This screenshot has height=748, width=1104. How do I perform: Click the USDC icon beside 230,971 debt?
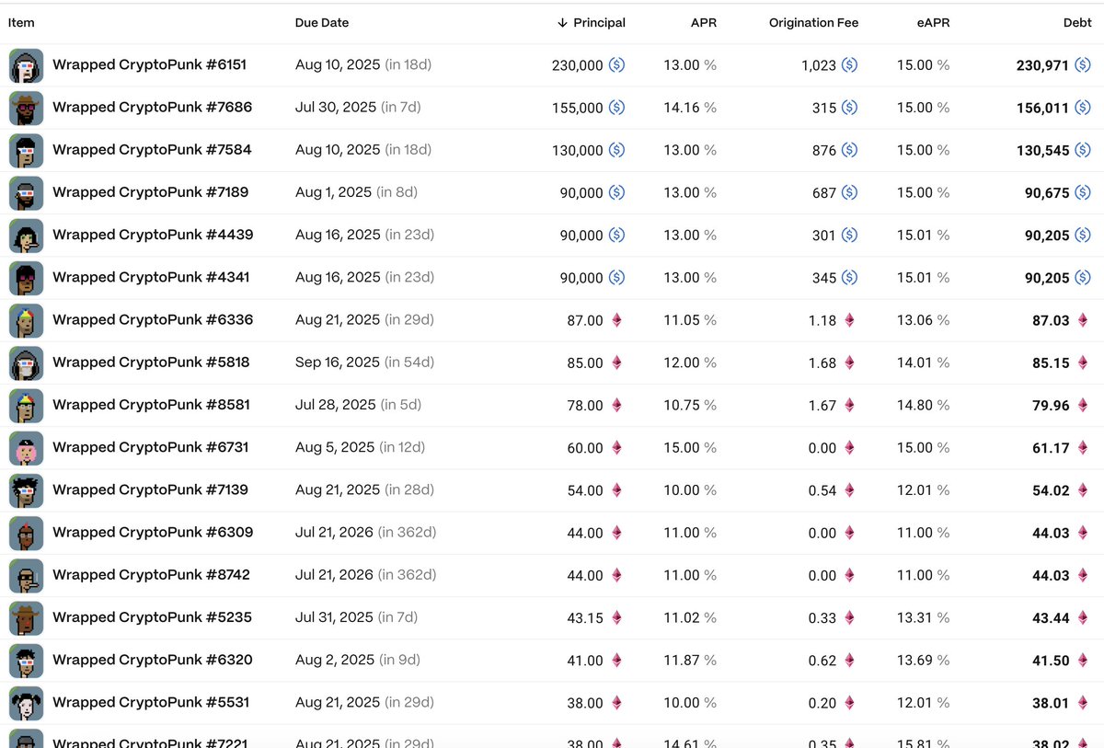(x=1083, y=65)
